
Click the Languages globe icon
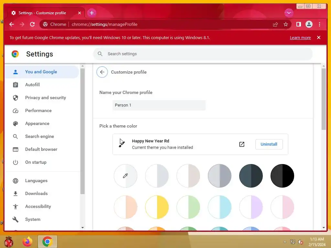pos(16,181)
